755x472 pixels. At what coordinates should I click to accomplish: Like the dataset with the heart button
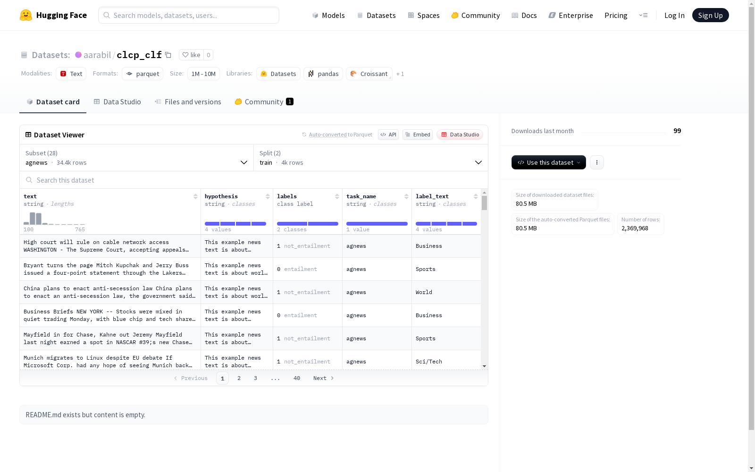tap(192, 55)
